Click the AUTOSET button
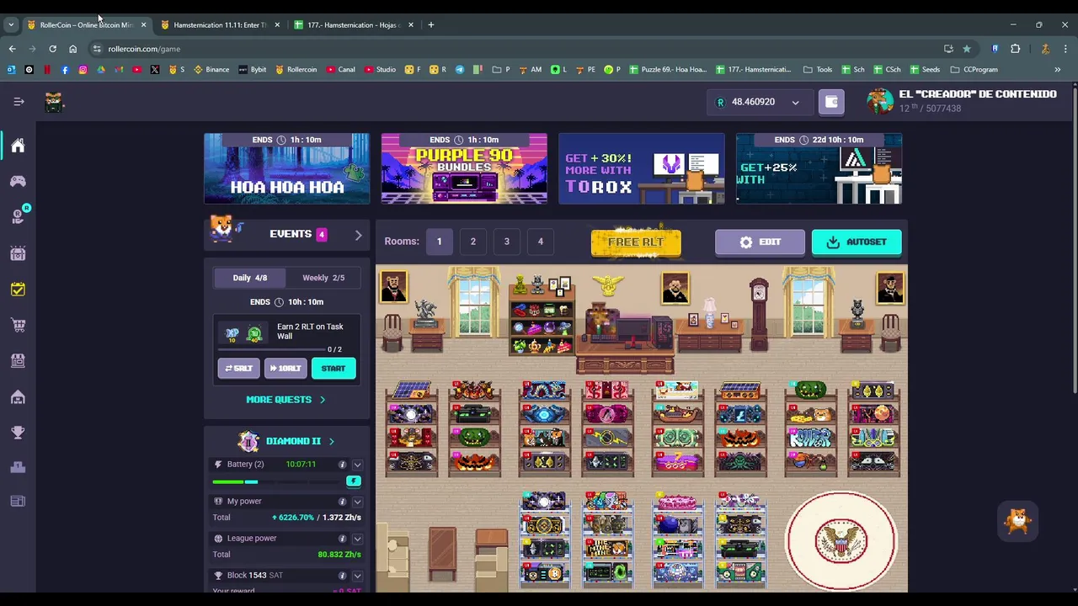The width and height of the screenshot is (1078, 606). 857,242
